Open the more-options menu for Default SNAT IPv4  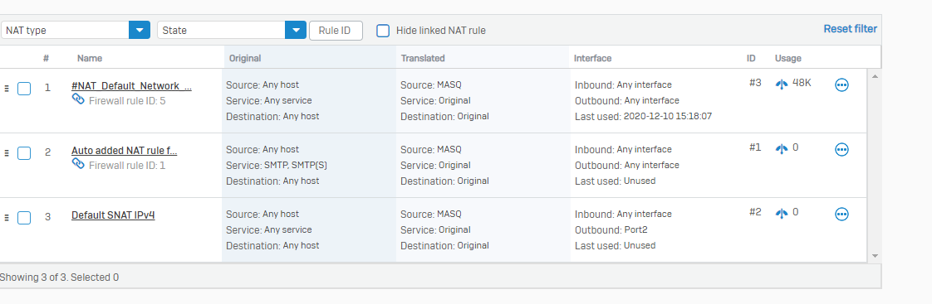pyautogui.click(x=841, y=214)
